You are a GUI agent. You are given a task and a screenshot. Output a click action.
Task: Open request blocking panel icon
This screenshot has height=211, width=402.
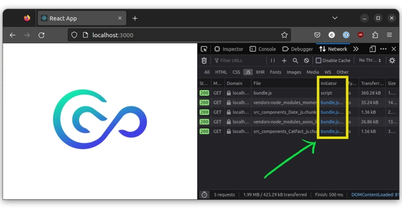(x=307, y=61)
